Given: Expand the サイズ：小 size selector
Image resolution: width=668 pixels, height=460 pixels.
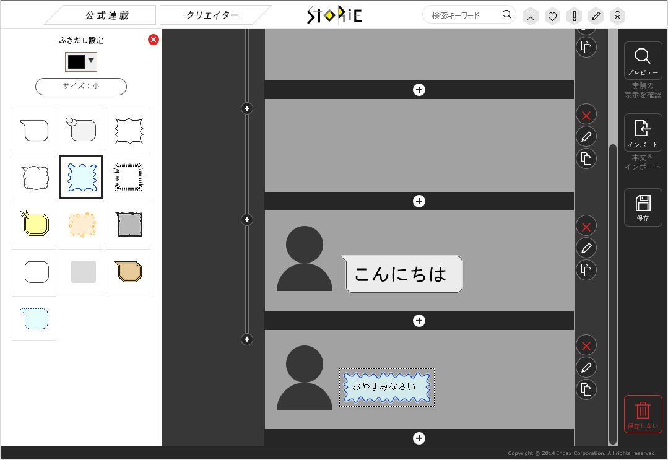Looking at the screenshot, I should point(80,87).
